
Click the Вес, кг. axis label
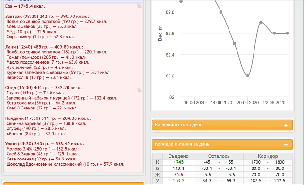click(x=160, y=33)
